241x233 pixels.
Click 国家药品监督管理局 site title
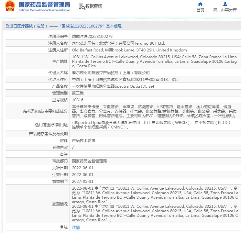pyautogui.click(x=44, y=5)
